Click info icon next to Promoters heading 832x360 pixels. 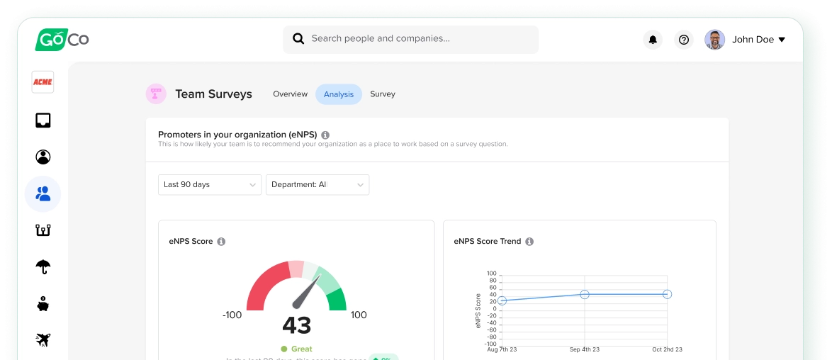325,135
